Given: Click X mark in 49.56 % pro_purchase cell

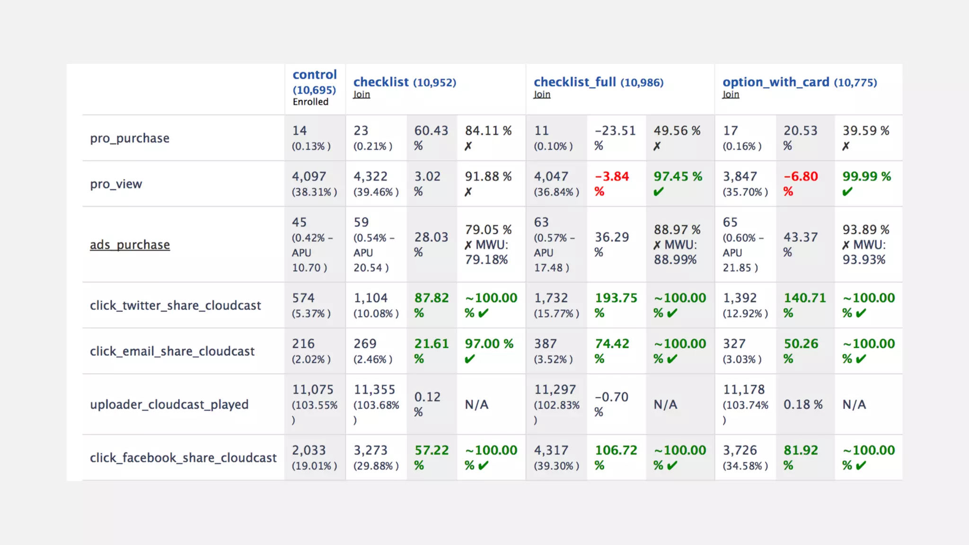Looking at the screenshot, I should 657,146.
